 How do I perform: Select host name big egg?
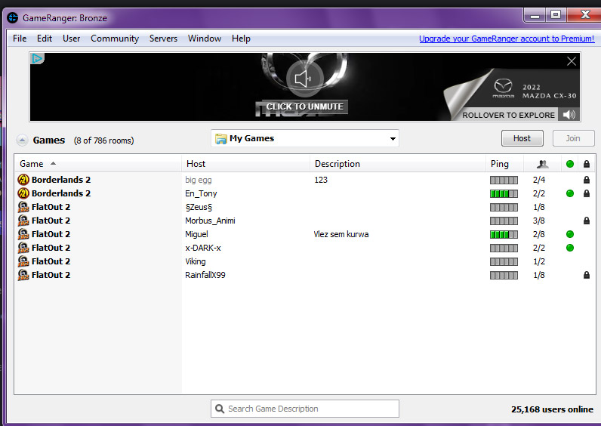pos(198,180)
